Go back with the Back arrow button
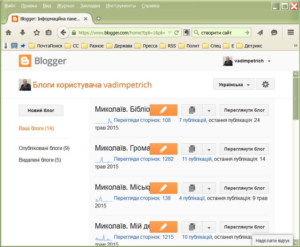Image resolution: width=300 pixels, height=247 pixels. pyautogui.click(x=63, y=33)
